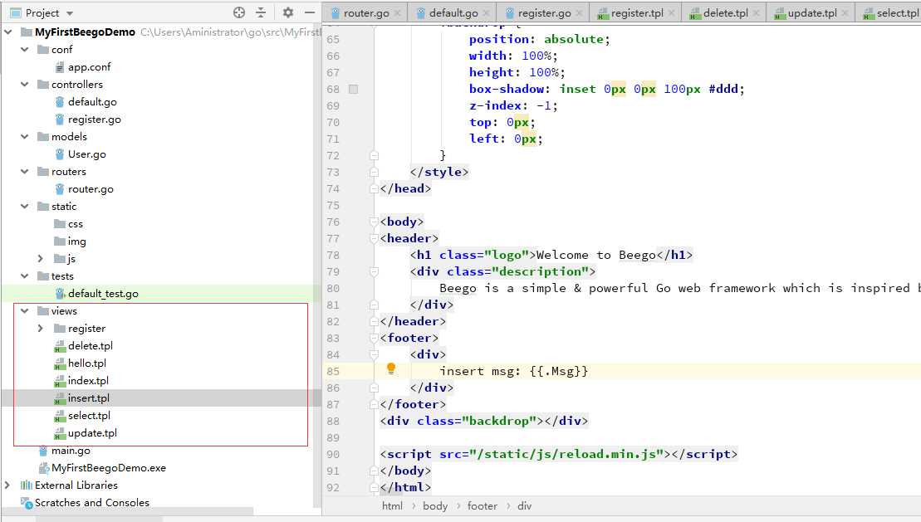Switch to the register.go editor tab

coord(544,13)
